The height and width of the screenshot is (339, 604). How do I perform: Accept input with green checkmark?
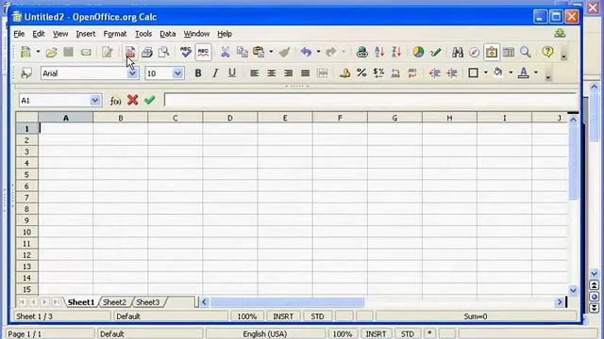click(x=150, y=101)
